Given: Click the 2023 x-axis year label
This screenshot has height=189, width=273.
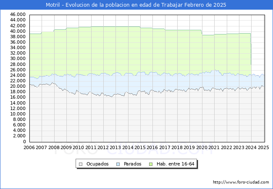Looking at the screenshot, I should (x=239, y=147).
